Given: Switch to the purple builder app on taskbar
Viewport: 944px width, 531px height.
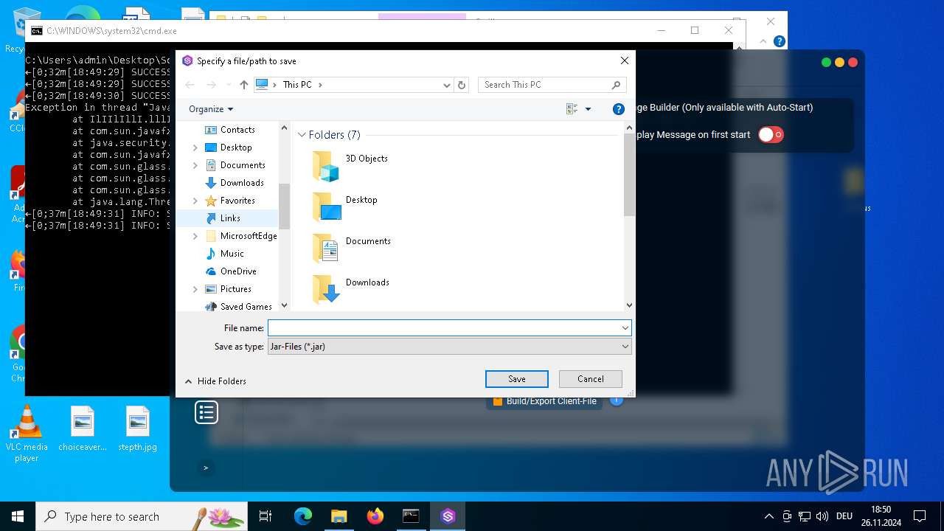Looking at the screenshot, I should pos(448,516).
